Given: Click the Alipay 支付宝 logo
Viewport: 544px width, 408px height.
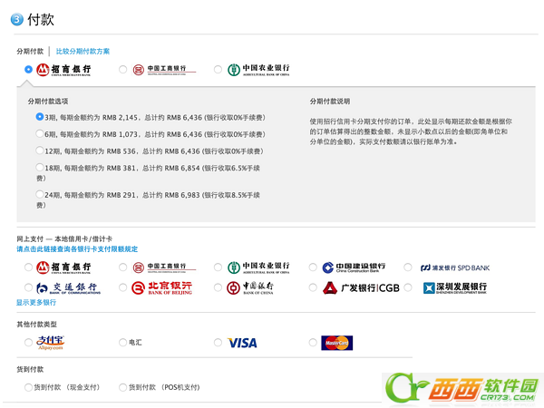Looking at the screenshot, I should (x=51, y=343).
